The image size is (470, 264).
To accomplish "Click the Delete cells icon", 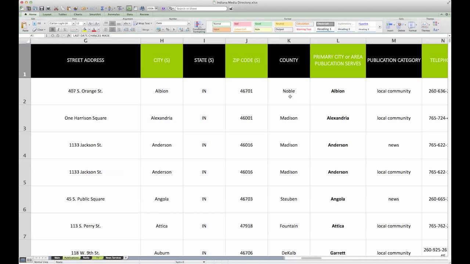I will [x=401, y=26].
